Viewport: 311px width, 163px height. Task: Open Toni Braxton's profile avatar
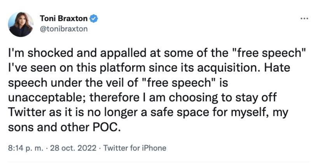(21, 24)
